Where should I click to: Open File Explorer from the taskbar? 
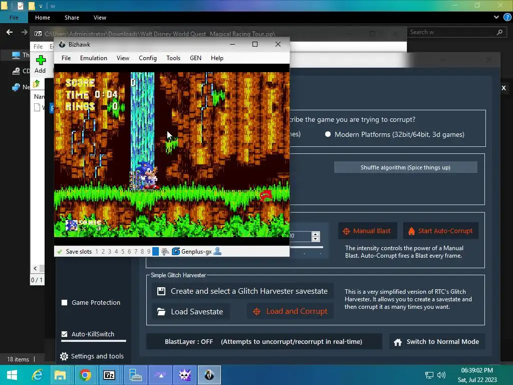[x=60, y=375]
